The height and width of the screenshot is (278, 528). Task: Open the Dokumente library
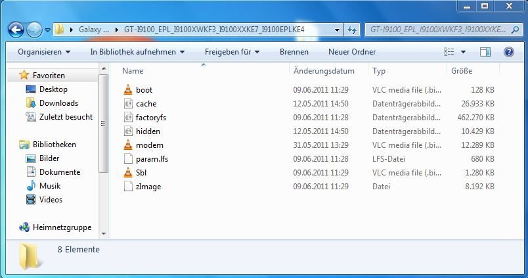click(x=60, y=172)
